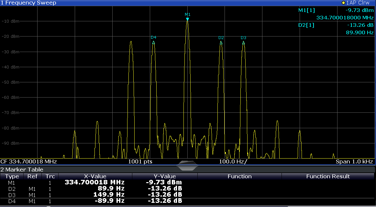Image resolution: width=376 pixels, height=207 pixels.
Task: Select the D3 delta marker on the trace
Action: pyautogui.click(x=243, y=42)
